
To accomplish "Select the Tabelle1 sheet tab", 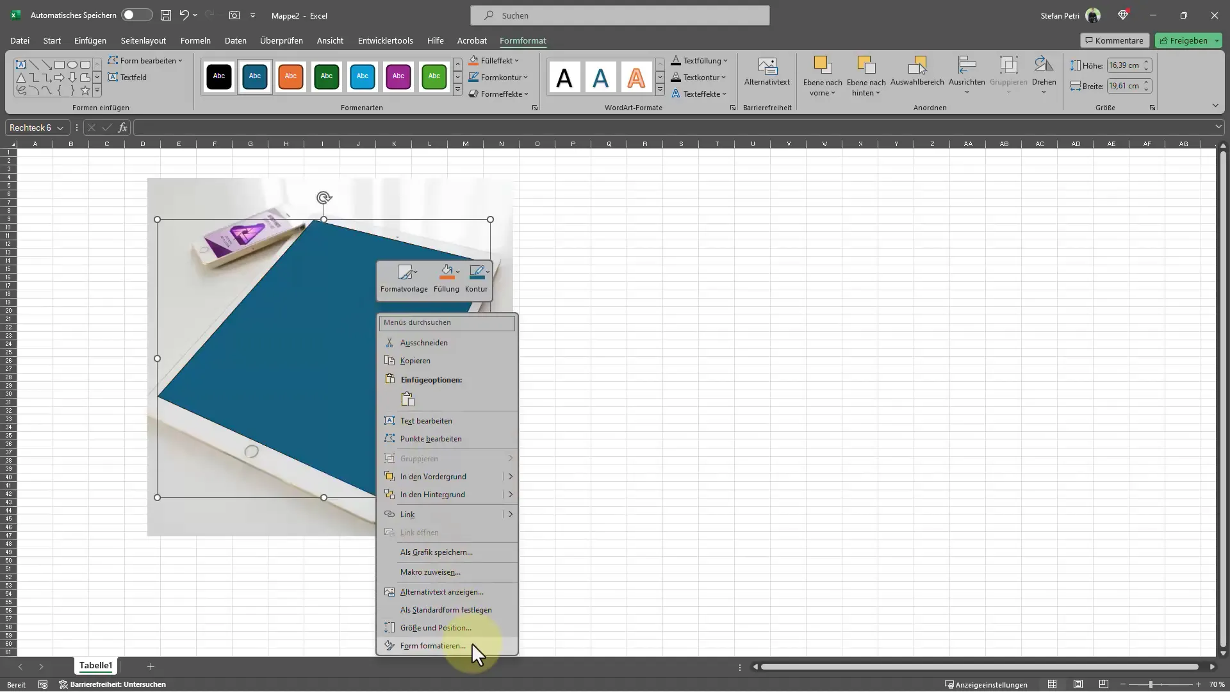I will click(95, 666).
